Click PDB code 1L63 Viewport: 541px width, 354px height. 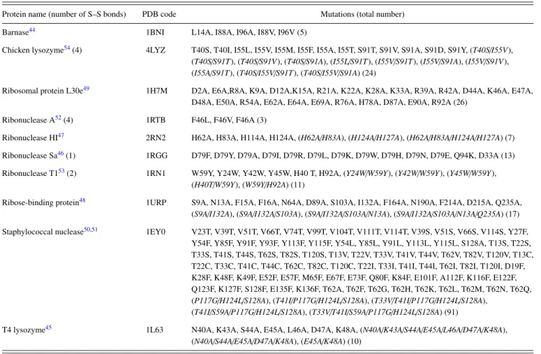[x=154, y=330]
